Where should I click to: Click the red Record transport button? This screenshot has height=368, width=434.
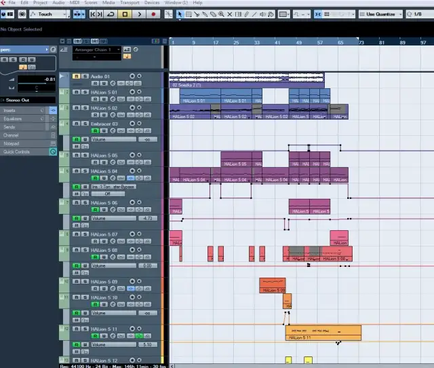[x=154, y=14]
